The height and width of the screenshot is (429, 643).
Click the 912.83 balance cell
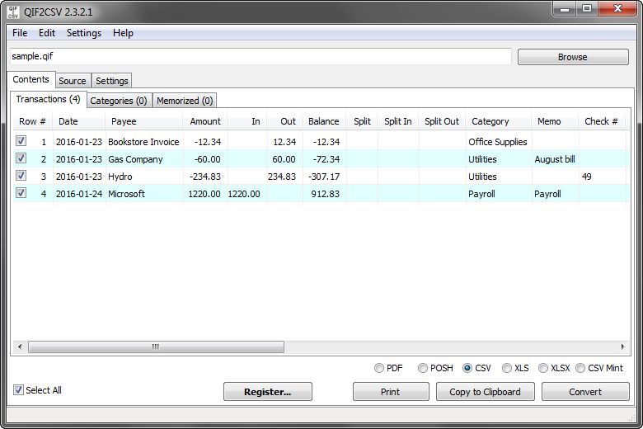click(x=325, y=194)
